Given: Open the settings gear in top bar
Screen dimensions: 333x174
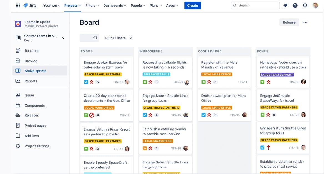Looking at the screenshot, I should tap(305, 6).
